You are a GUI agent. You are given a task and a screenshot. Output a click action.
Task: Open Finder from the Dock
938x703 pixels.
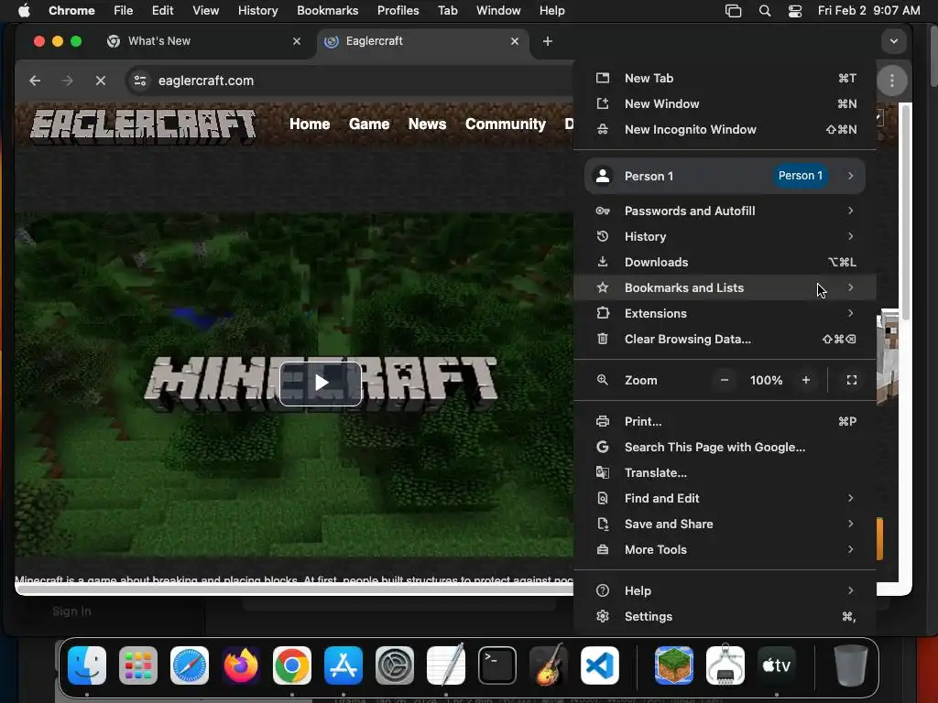coord(87,665)
